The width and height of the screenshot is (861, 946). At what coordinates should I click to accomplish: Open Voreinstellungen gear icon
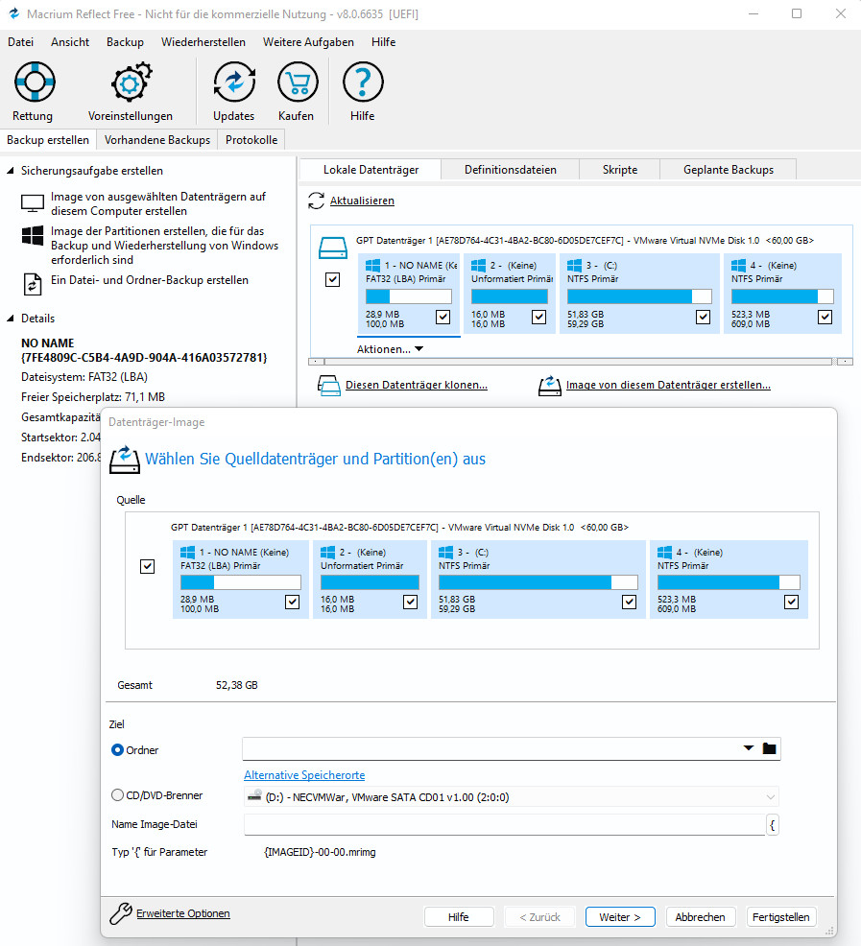click(x=130, y=83)
